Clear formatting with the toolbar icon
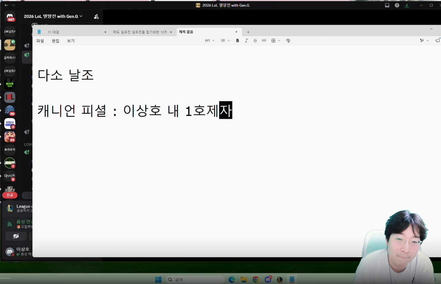 (x=288, y=41)
